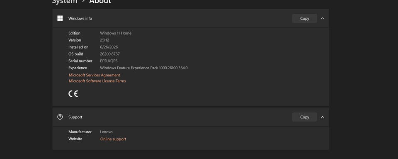Image resolution: width=398 pixels, height=159 pixels.
Task: Click the CE certification mark
Action: 73,94
